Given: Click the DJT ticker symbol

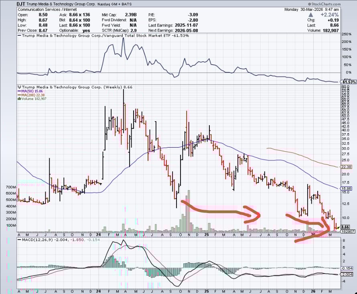Looking at the screenshot, I should click(21, 4).
